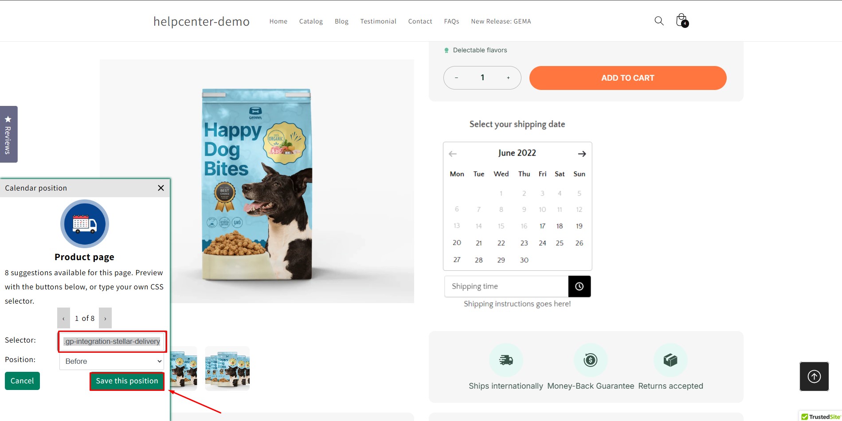Open the Reviews side tab
The image size is (842, 421).
tap(8, 134)
